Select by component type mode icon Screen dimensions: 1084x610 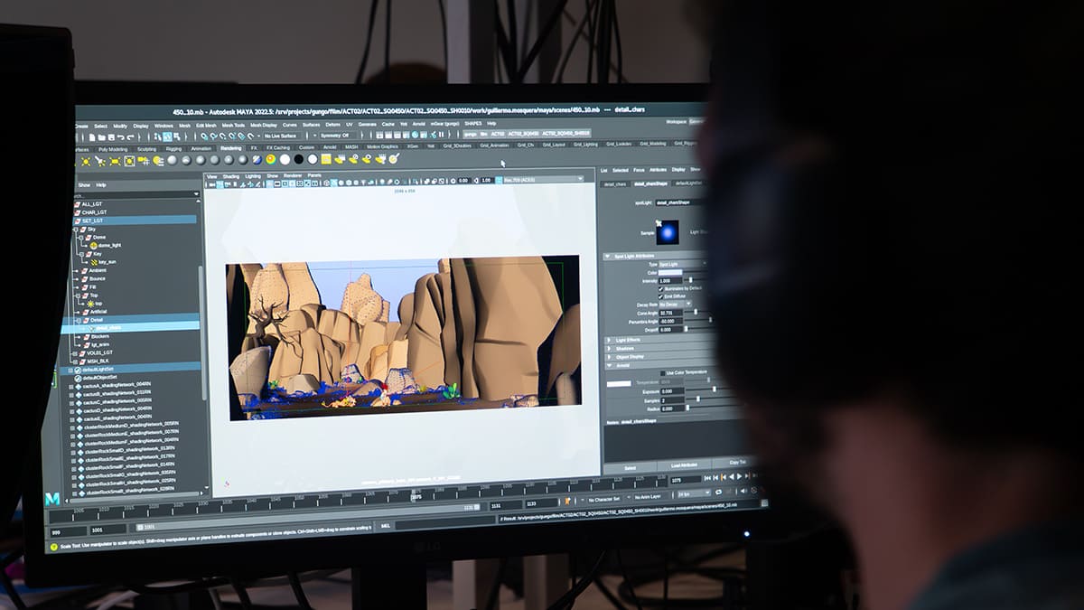pyautogui.click(x=167, y=136)
